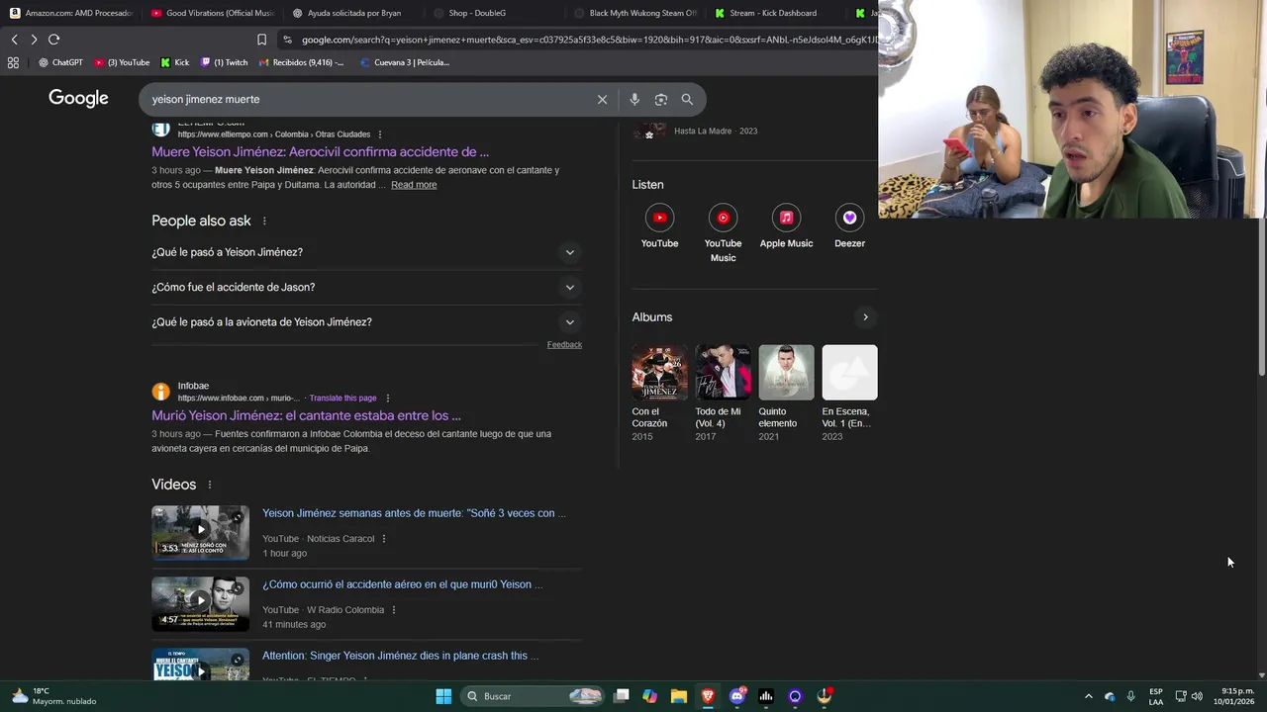This screenshot has height=712, width=1267.
Task: Switch to Stream - Kick Dashboard tab
Action: pyautogui.click(x=775, y=13)
